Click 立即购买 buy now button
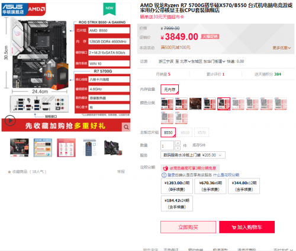 pyautogui.click(x=188, y=227)
